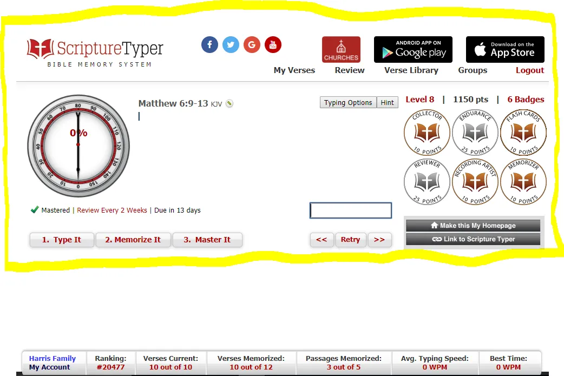Go to the previous verse with <<

(322, 240)
